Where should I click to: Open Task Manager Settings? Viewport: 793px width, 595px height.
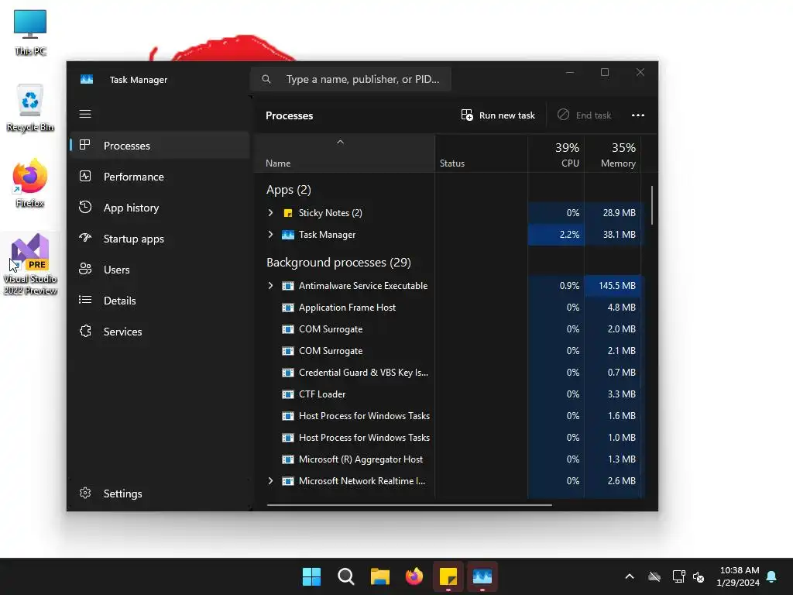pyautogui.click(x=160, y=494)
